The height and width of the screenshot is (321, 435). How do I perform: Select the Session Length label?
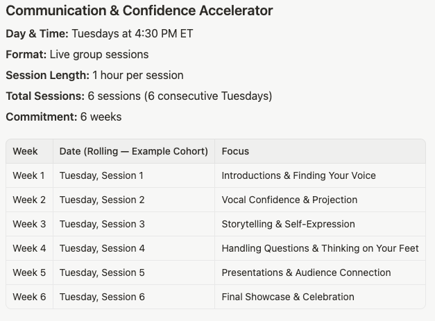click(x=47, y=75)
